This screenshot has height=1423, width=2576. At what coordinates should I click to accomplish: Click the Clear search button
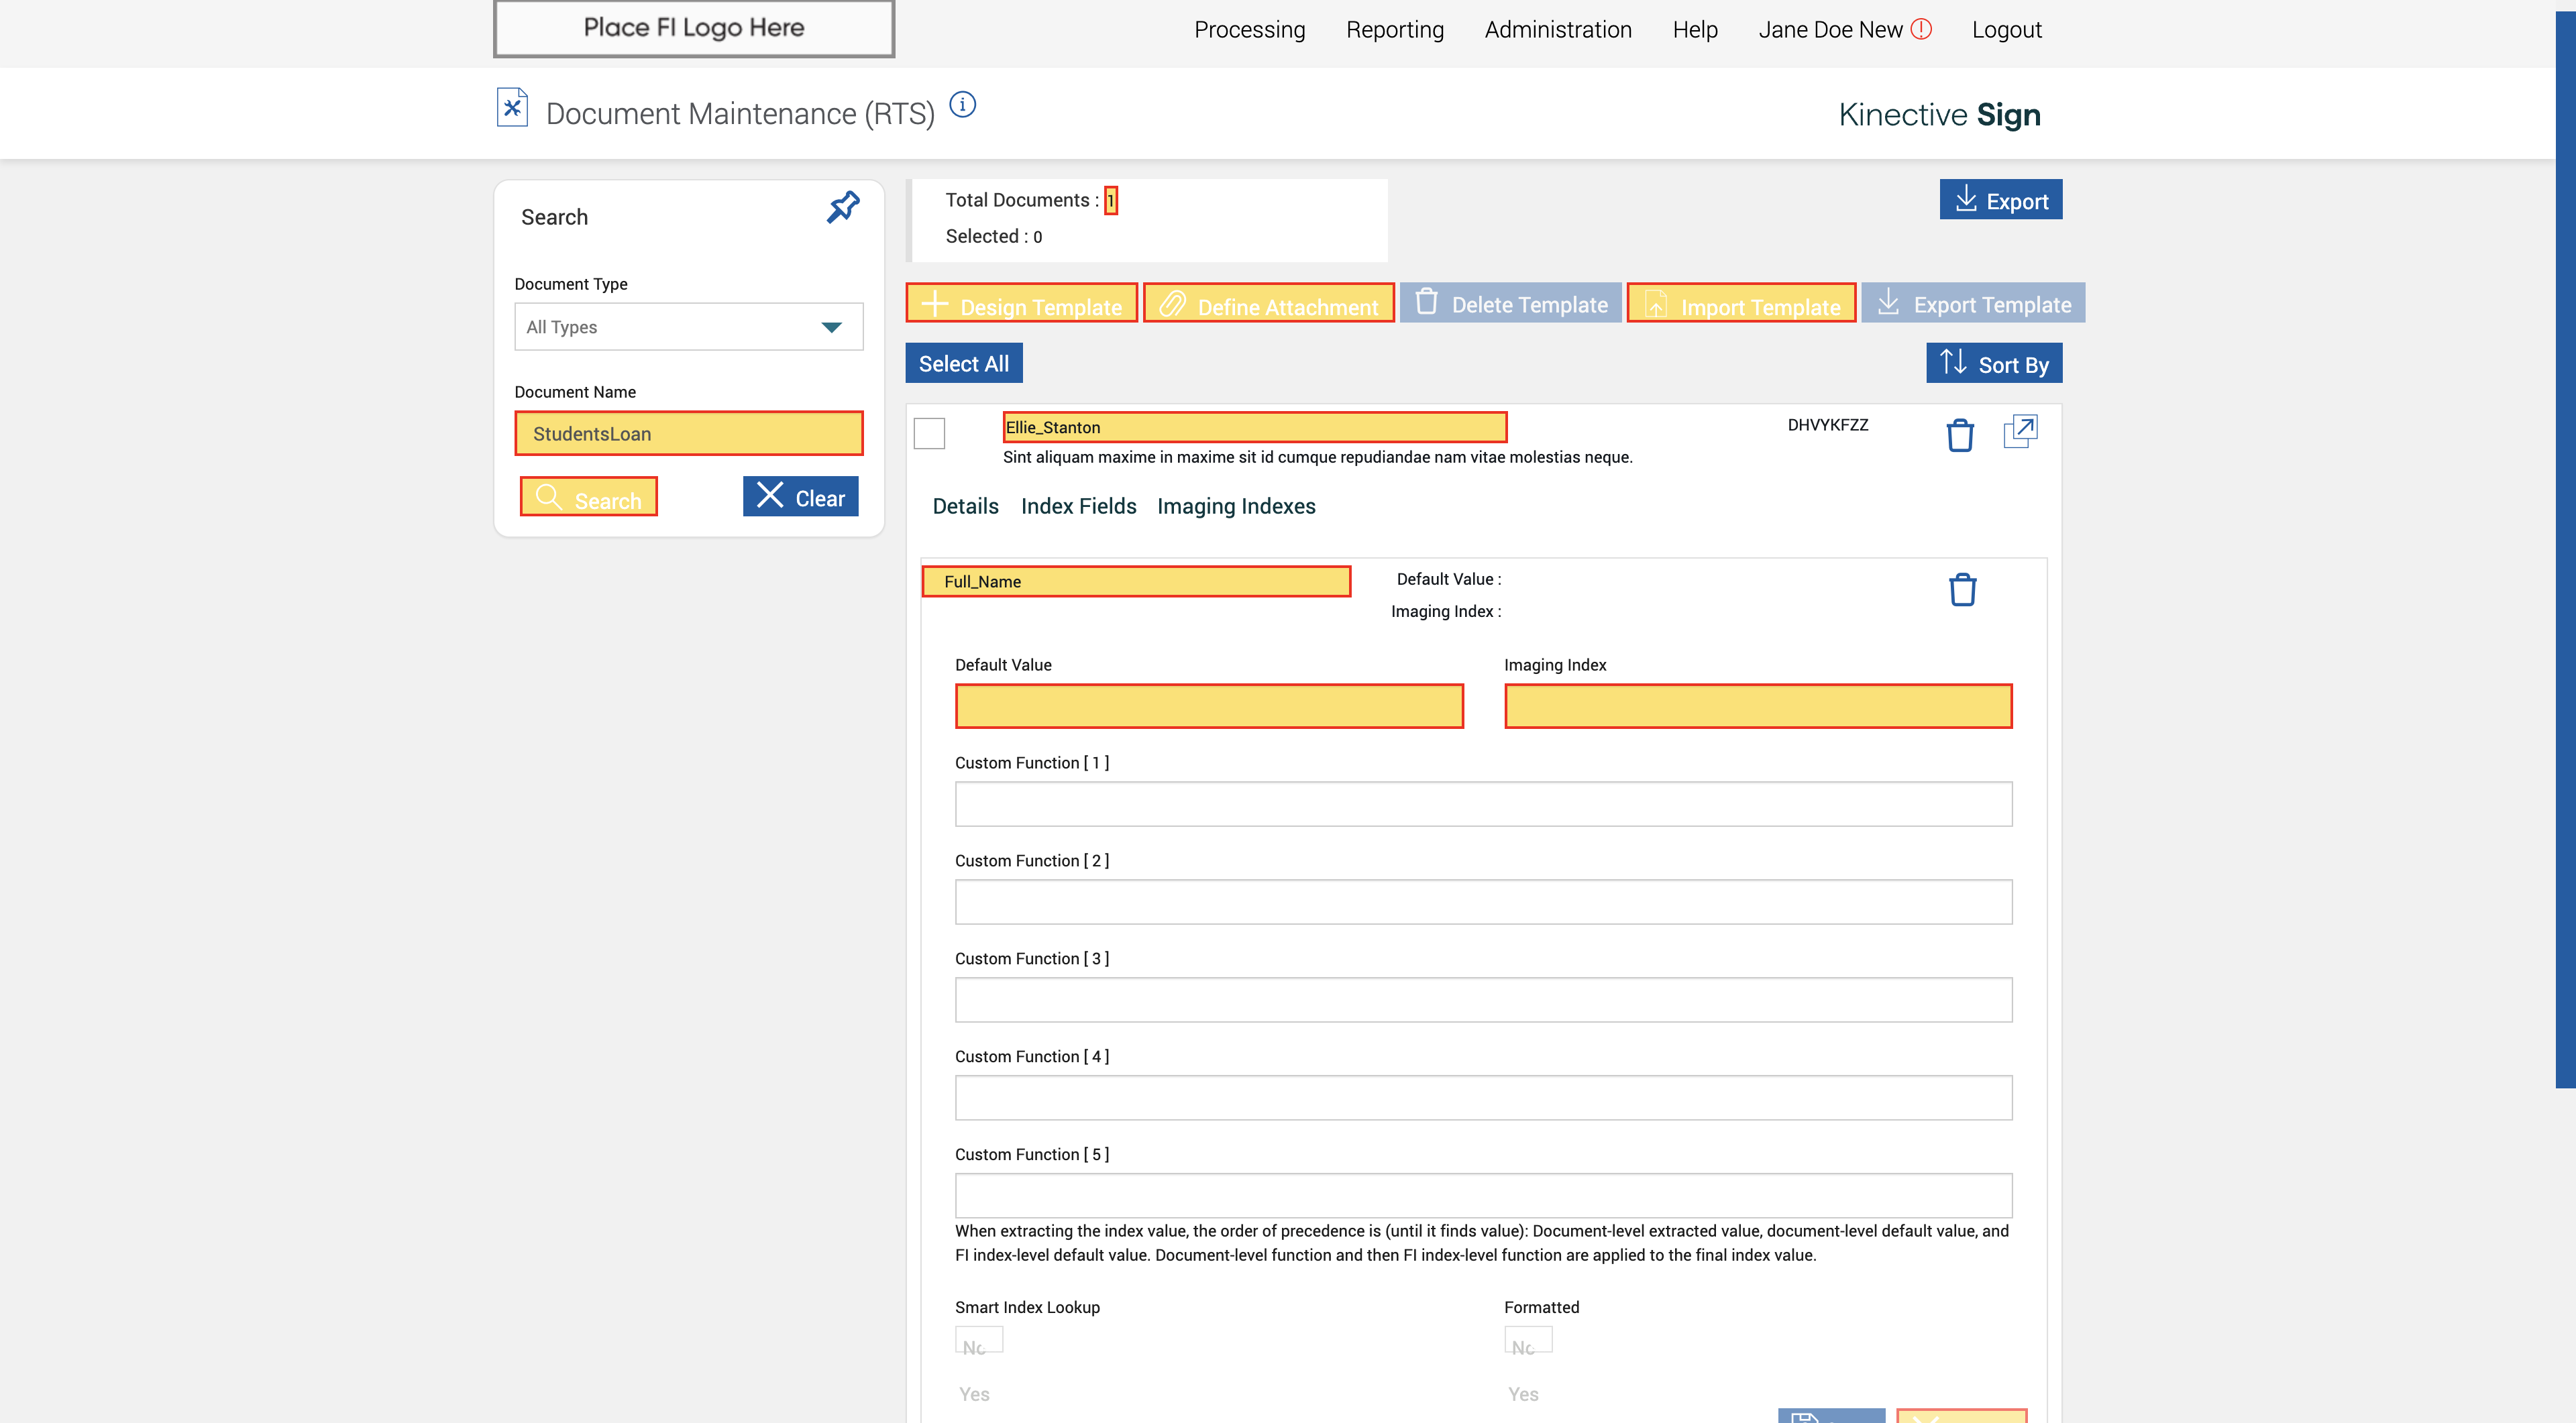[x=800, y=497]
